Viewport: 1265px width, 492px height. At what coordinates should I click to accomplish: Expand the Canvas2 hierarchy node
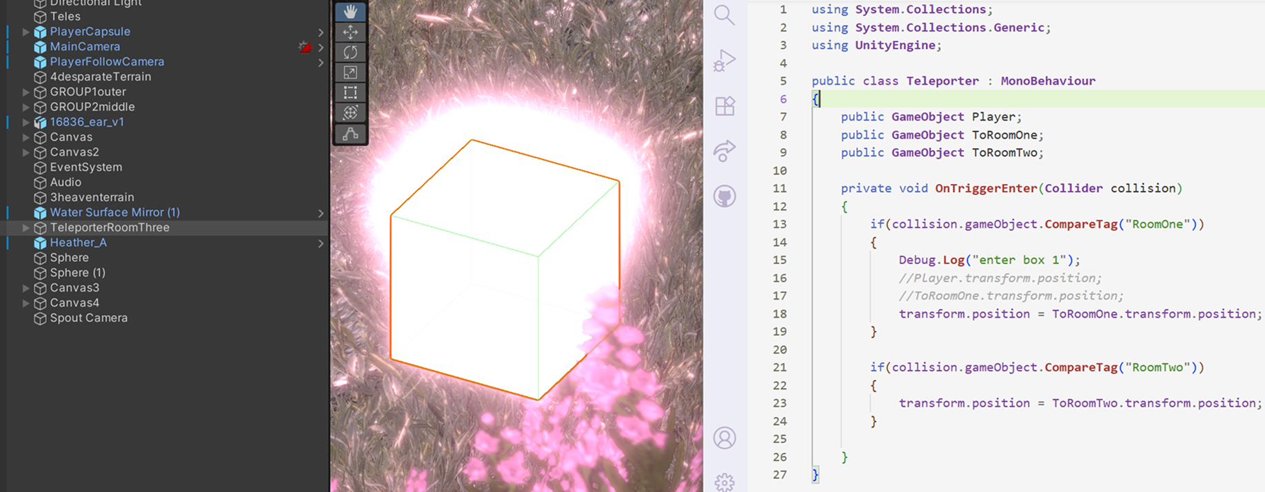26,152
